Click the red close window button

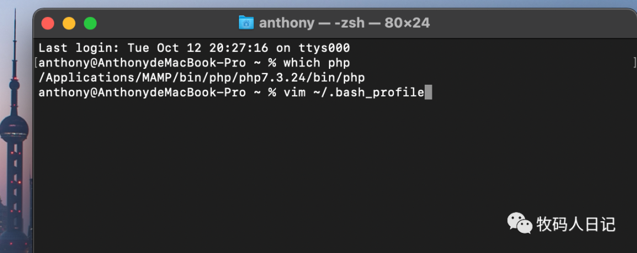47,24
